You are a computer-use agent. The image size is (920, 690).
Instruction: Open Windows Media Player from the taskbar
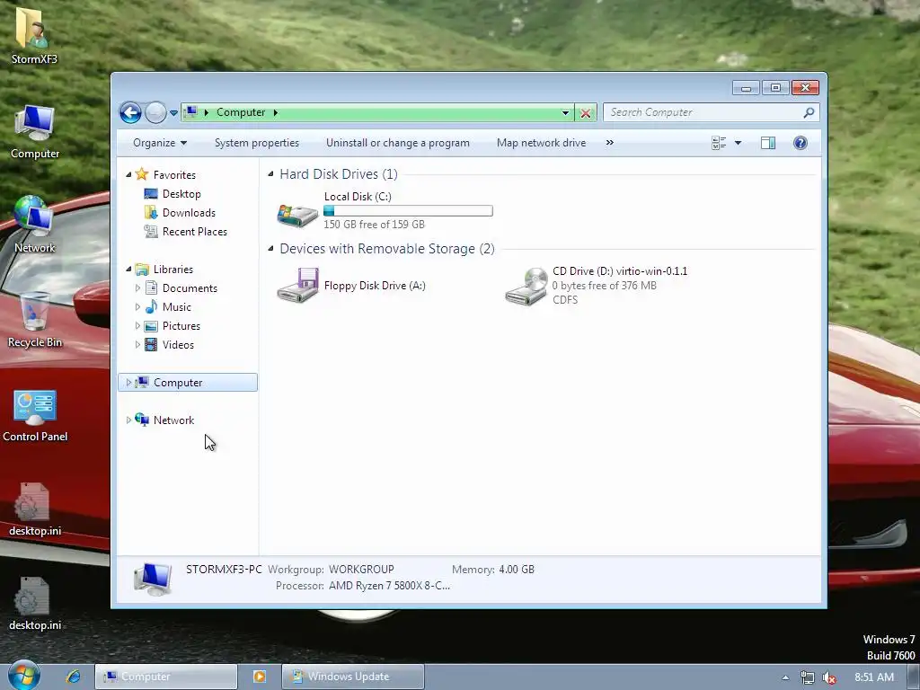pyautogui.click(x=259, y=677)
